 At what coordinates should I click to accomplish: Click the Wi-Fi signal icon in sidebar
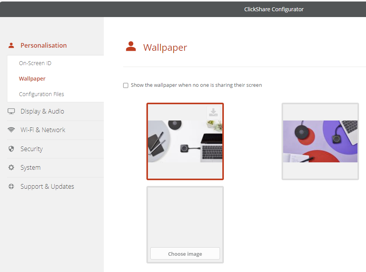(x=11, y=130)
